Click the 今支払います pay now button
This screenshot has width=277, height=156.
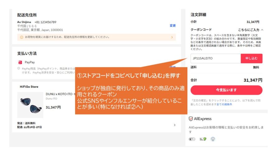coord(227,90)
